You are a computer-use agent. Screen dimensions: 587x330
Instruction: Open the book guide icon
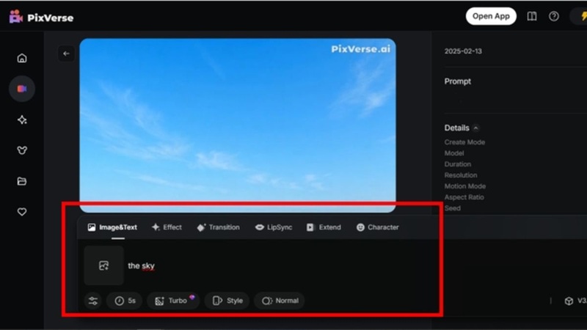(x=532, y=16)
